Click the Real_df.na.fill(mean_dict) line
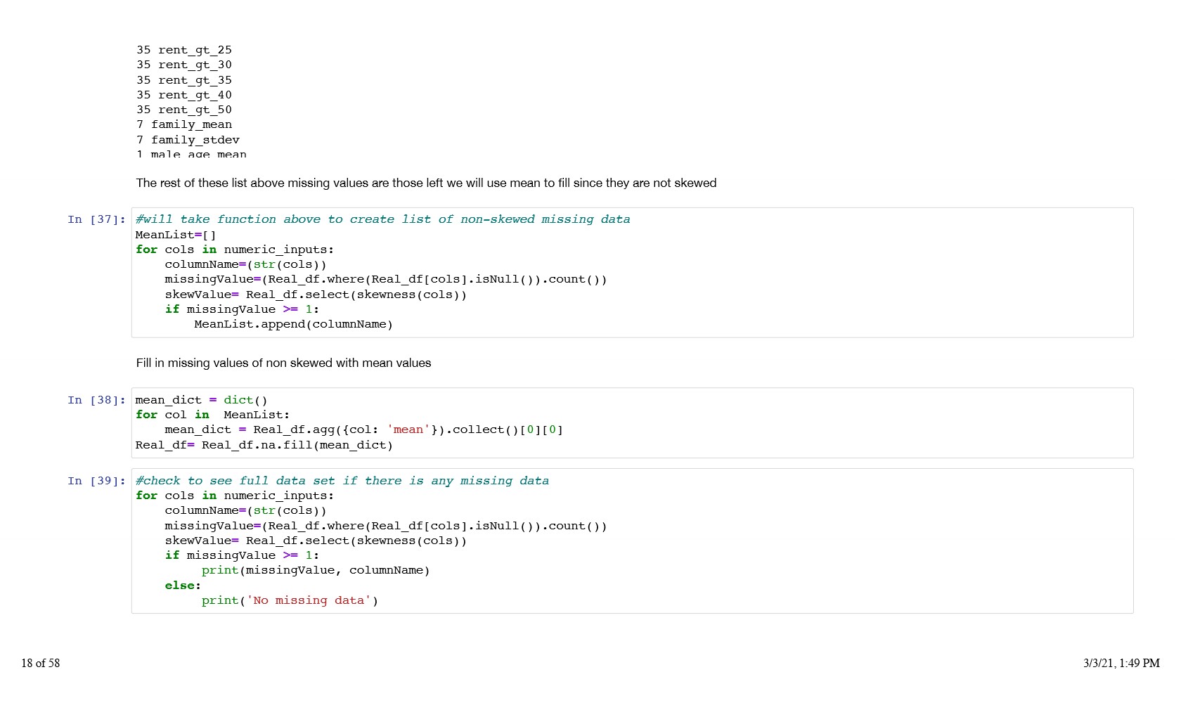This screenshot has width=1181, height=717. tap(264, 445)
